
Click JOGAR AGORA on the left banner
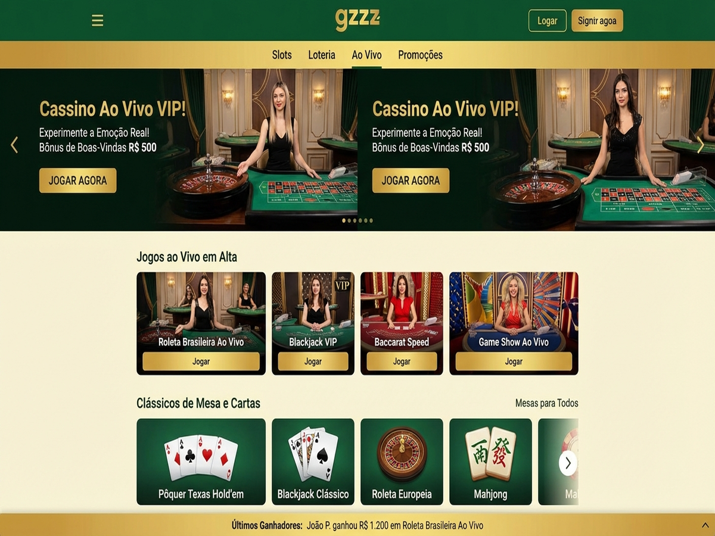(78, 180)
